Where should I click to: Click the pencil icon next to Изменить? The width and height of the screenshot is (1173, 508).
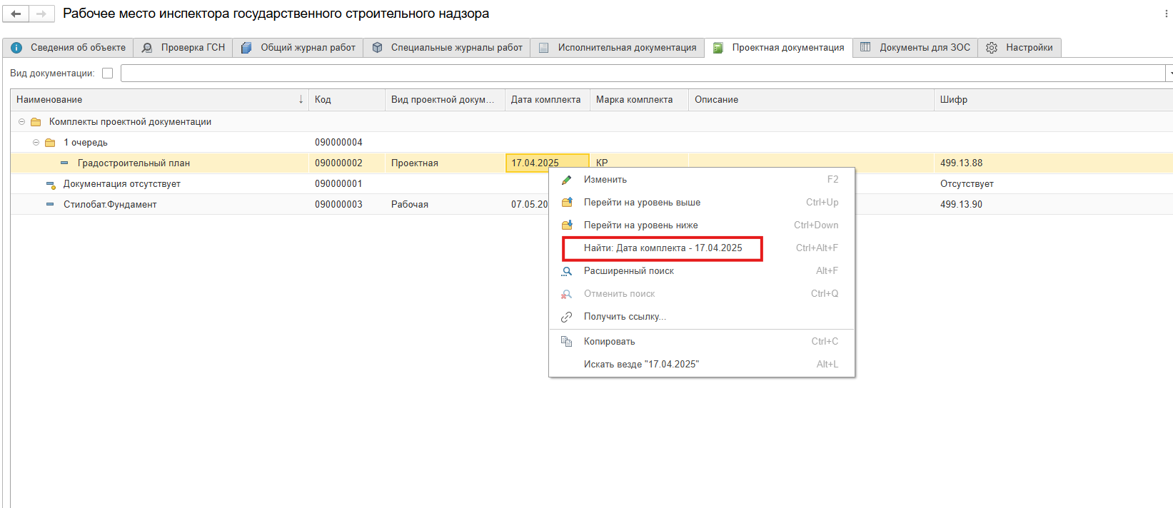click(567, 180)
